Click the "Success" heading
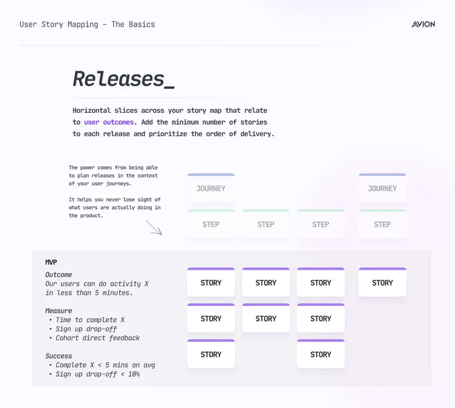This screenshot has width=455, height=408. click(59, 356)
